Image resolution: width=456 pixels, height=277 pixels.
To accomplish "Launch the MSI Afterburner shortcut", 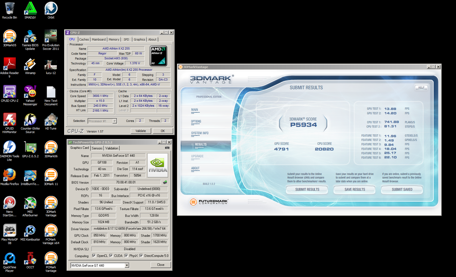I will tap(30, 206).
